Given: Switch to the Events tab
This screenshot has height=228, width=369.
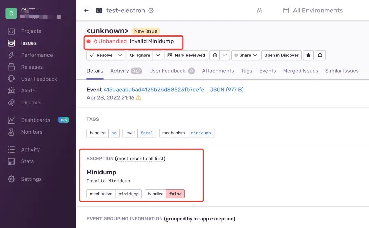Looking at the screenshot, I should tap(268, 71).
